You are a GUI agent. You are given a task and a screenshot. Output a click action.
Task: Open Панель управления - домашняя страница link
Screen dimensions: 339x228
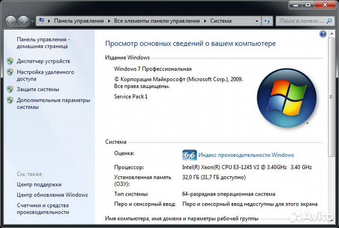pos(43,43)
